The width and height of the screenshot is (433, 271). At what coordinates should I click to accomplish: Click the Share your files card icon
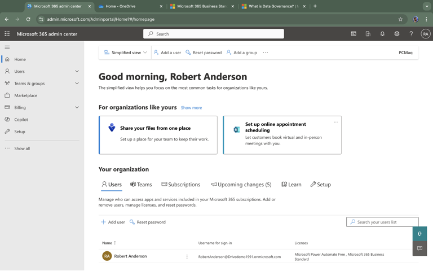112,127
